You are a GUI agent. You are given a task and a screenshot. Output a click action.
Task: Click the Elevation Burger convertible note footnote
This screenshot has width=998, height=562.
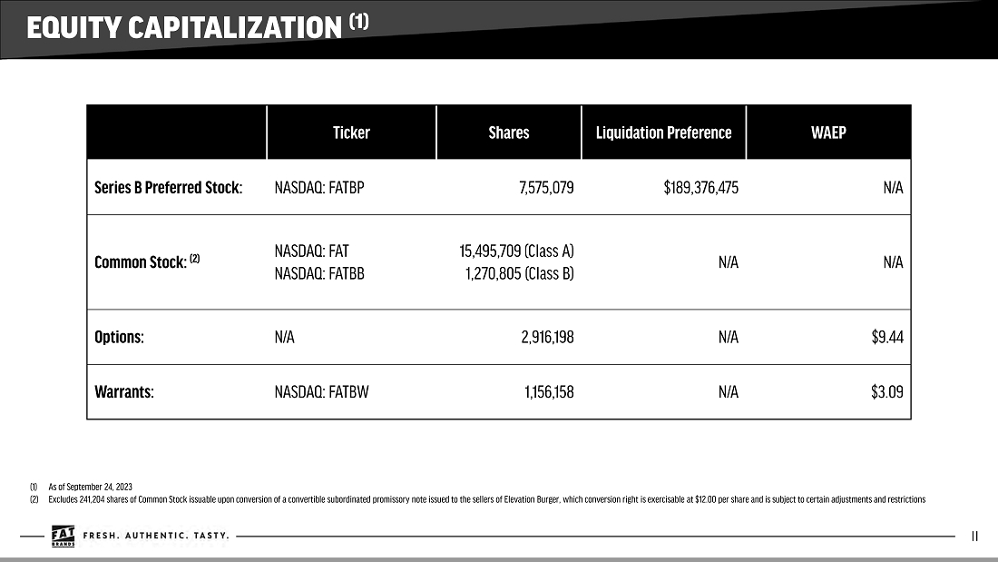coord(485,499)
